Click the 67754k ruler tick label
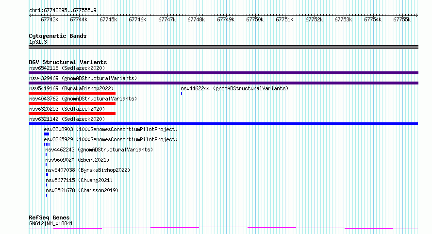This screenshot has width=432, height=234. click(373, 20)
